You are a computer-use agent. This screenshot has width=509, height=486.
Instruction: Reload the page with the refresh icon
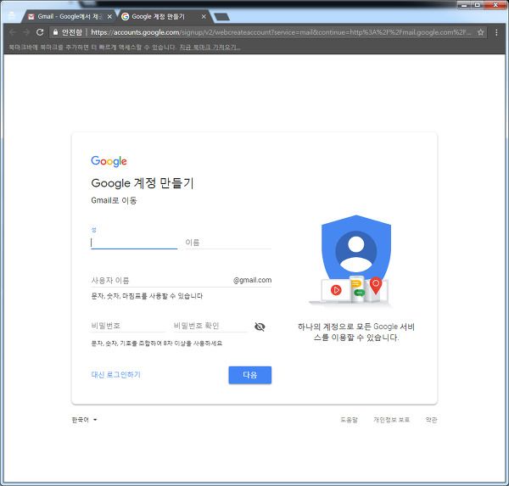tap(40, 32)
